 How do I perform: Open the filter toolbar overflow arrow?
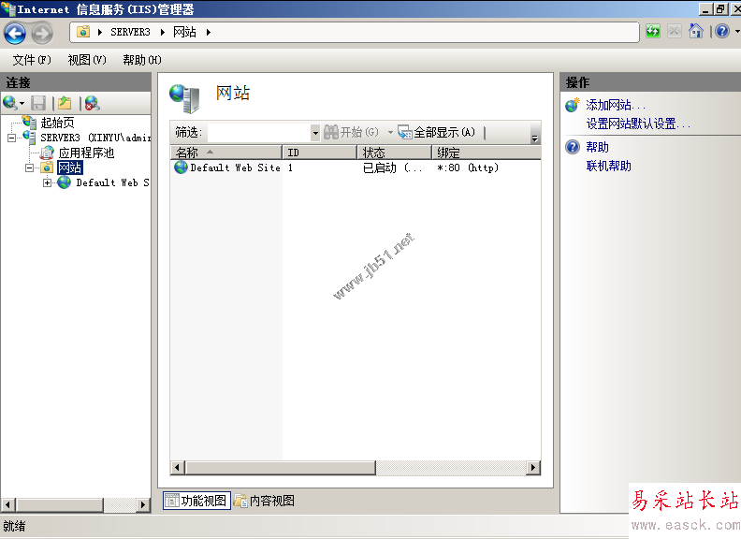(535, 132)
